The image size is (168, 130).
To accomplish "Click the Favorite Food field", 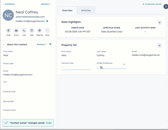I will (9, 110).
